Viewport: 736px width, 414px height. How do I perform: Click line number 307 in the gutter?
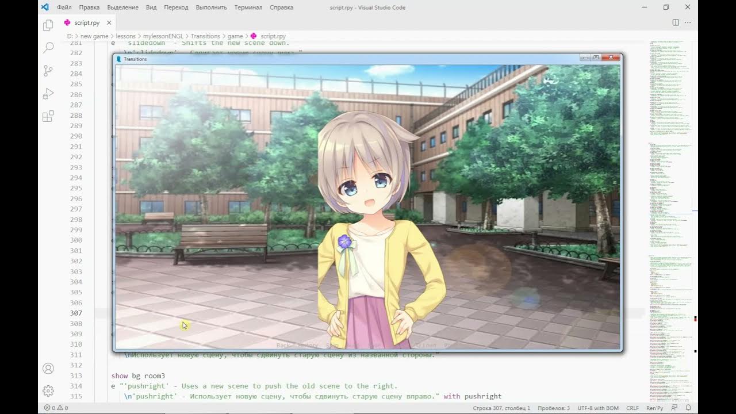76,313
